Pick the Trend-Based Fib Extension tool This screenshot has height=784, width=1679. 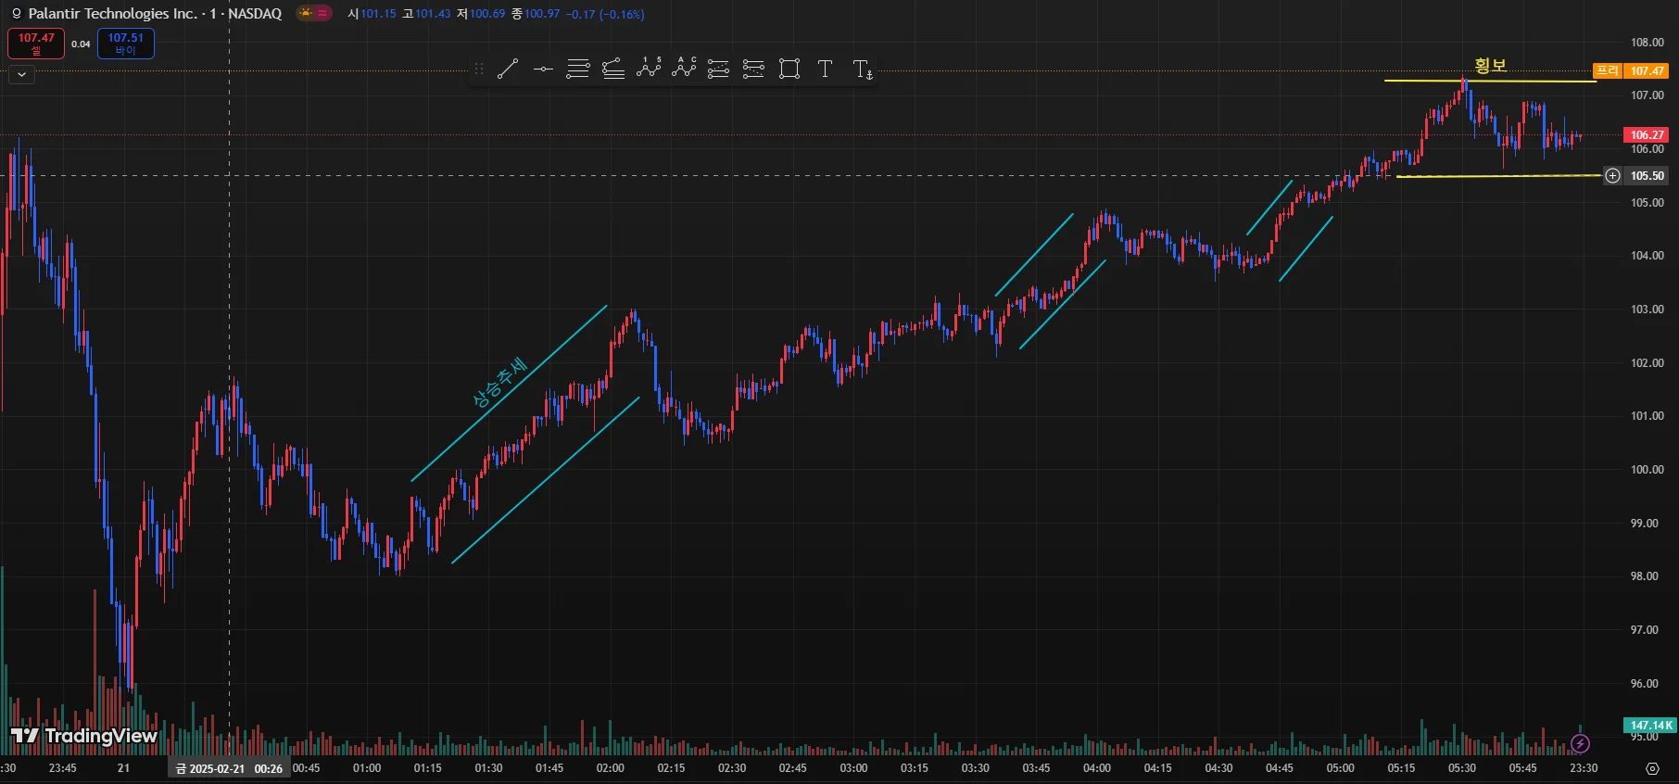coord(613,69)
